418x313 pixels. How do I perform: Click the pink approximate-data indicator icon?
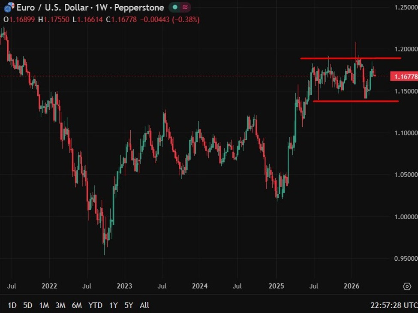click(185, 8)
